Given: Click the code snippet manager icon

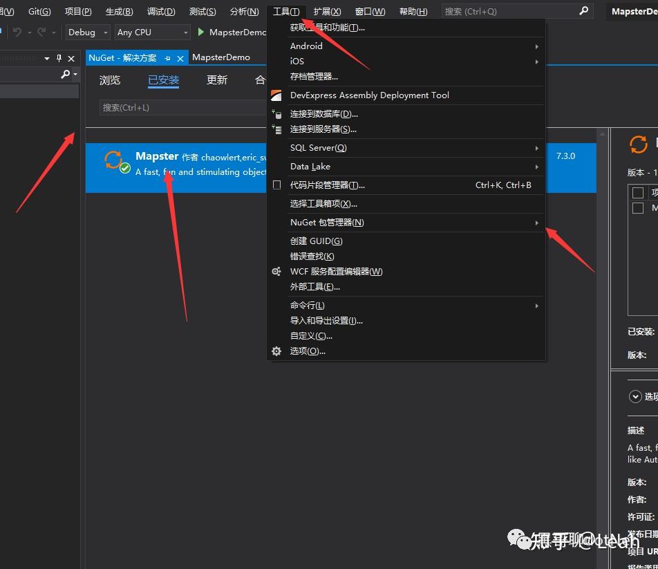Looking at the screenshot, I should [276, 185].
